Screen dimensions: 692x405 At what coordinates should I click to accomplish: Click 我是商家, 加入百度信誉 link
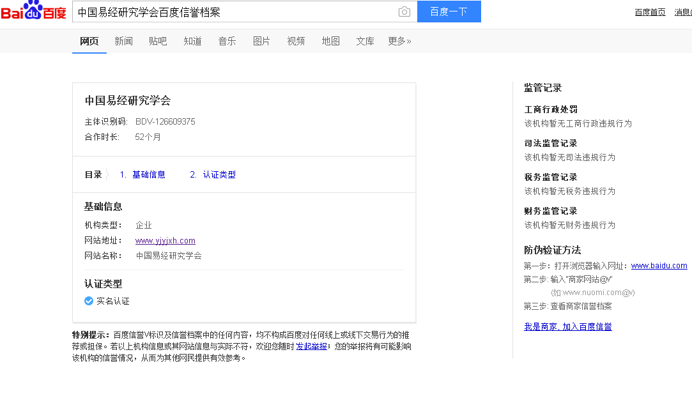[x=568, y=326]
